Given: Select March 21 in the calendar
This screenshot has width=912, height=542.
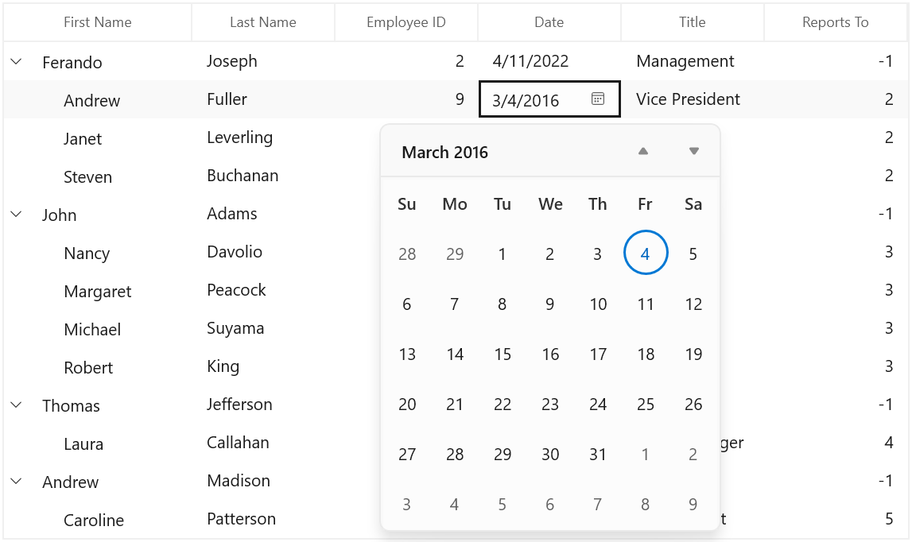Looking at the screenshot, I should [454, 405].
